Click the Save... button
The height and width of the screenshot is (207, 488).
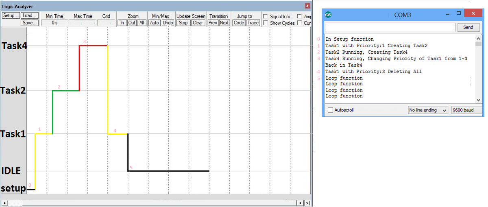[x=29, y=23]
